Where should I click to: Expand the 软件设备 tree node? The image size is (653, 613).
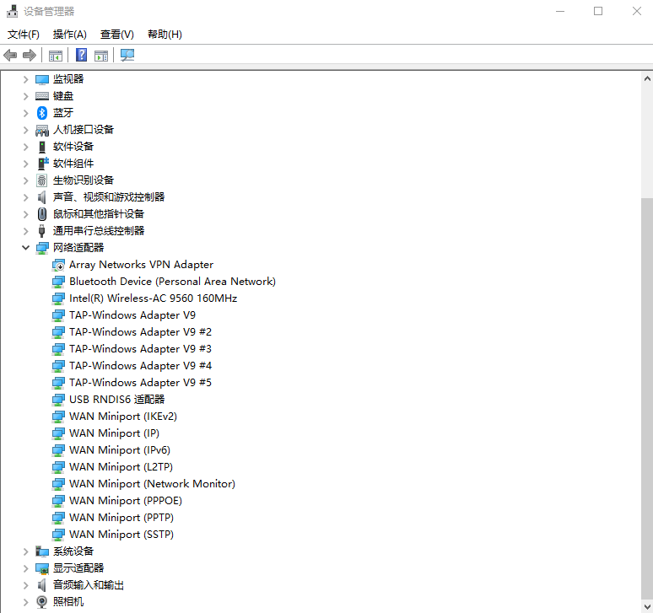click(25, 147)
